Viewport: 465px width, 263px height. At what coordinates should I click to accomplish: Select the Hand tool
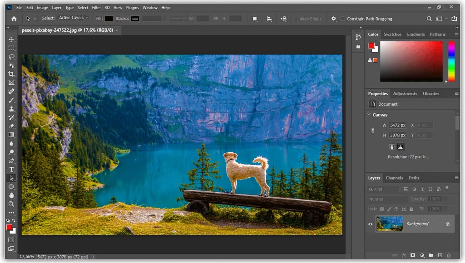(x=11, y=195)
